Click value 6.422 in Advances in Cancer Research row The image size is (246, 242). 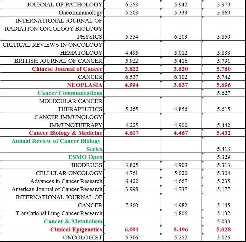tap(131, 181)
